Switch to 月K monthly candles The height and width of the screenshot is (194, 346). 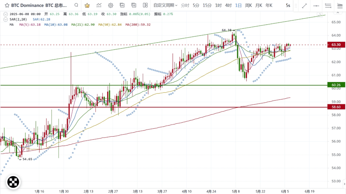click(259, 5)
